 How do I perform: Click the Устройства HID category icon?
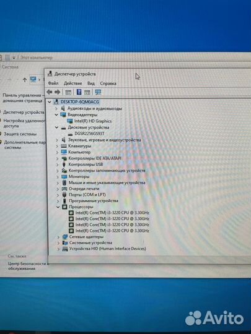coord(65,249)
